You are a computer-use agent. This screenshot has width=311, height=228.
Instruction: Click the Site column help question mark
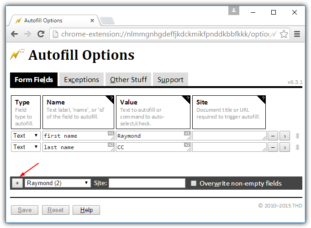[263, 98]
